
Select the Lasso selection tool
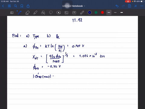tap(51, 13)
